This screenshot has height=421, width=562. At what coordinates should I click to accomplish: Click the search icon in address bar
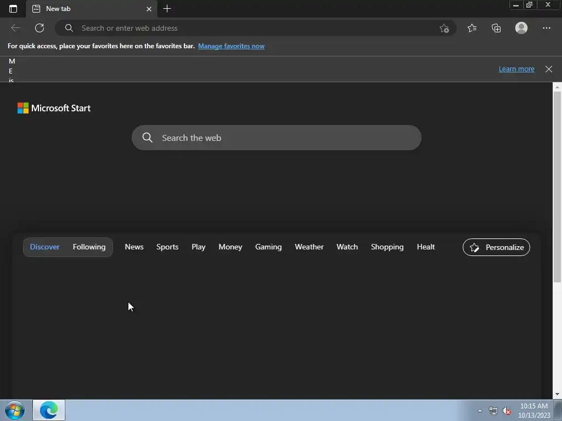pyautogui.click(x=69, y=28)
